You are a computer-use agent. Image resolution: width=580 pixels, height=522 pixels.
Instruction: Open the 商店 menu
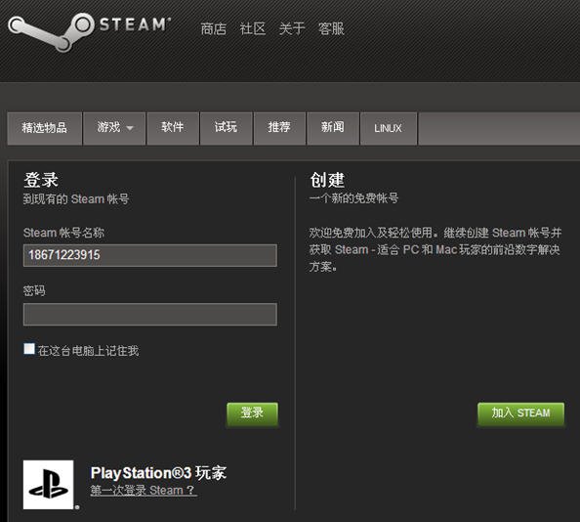coord(214,28)
